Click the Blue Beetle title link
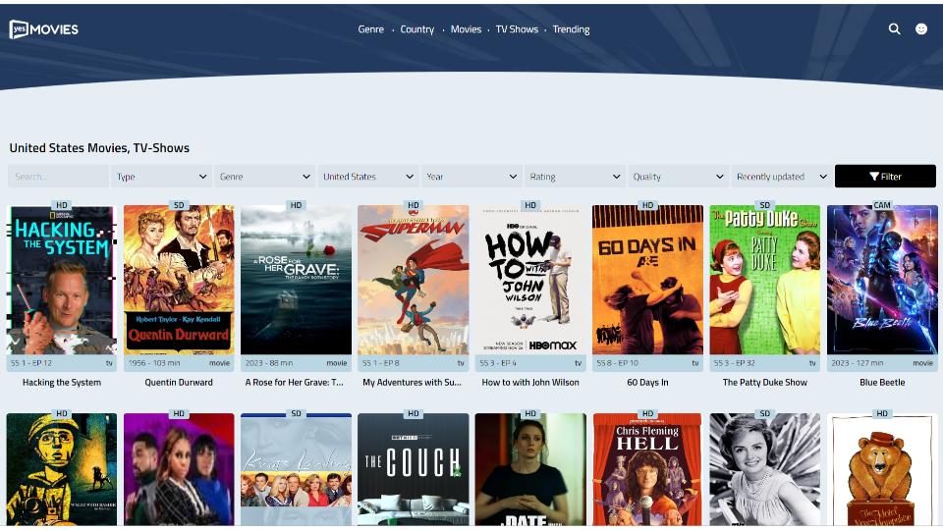943x530 pixels. tap(882, 382)
